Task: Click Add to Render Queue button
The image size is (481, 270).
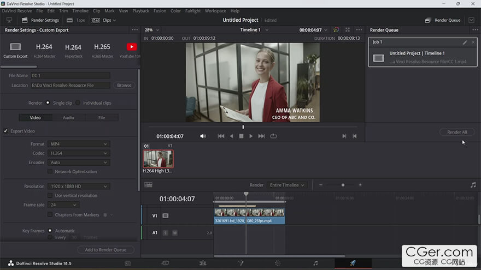Action: click(x=105, y=250)
